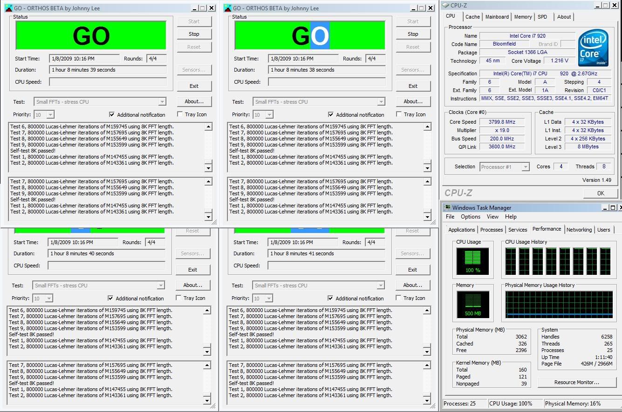Select the Intel Core i7 920 name value
The image size is (622, 412).
[x=527, y=36]
